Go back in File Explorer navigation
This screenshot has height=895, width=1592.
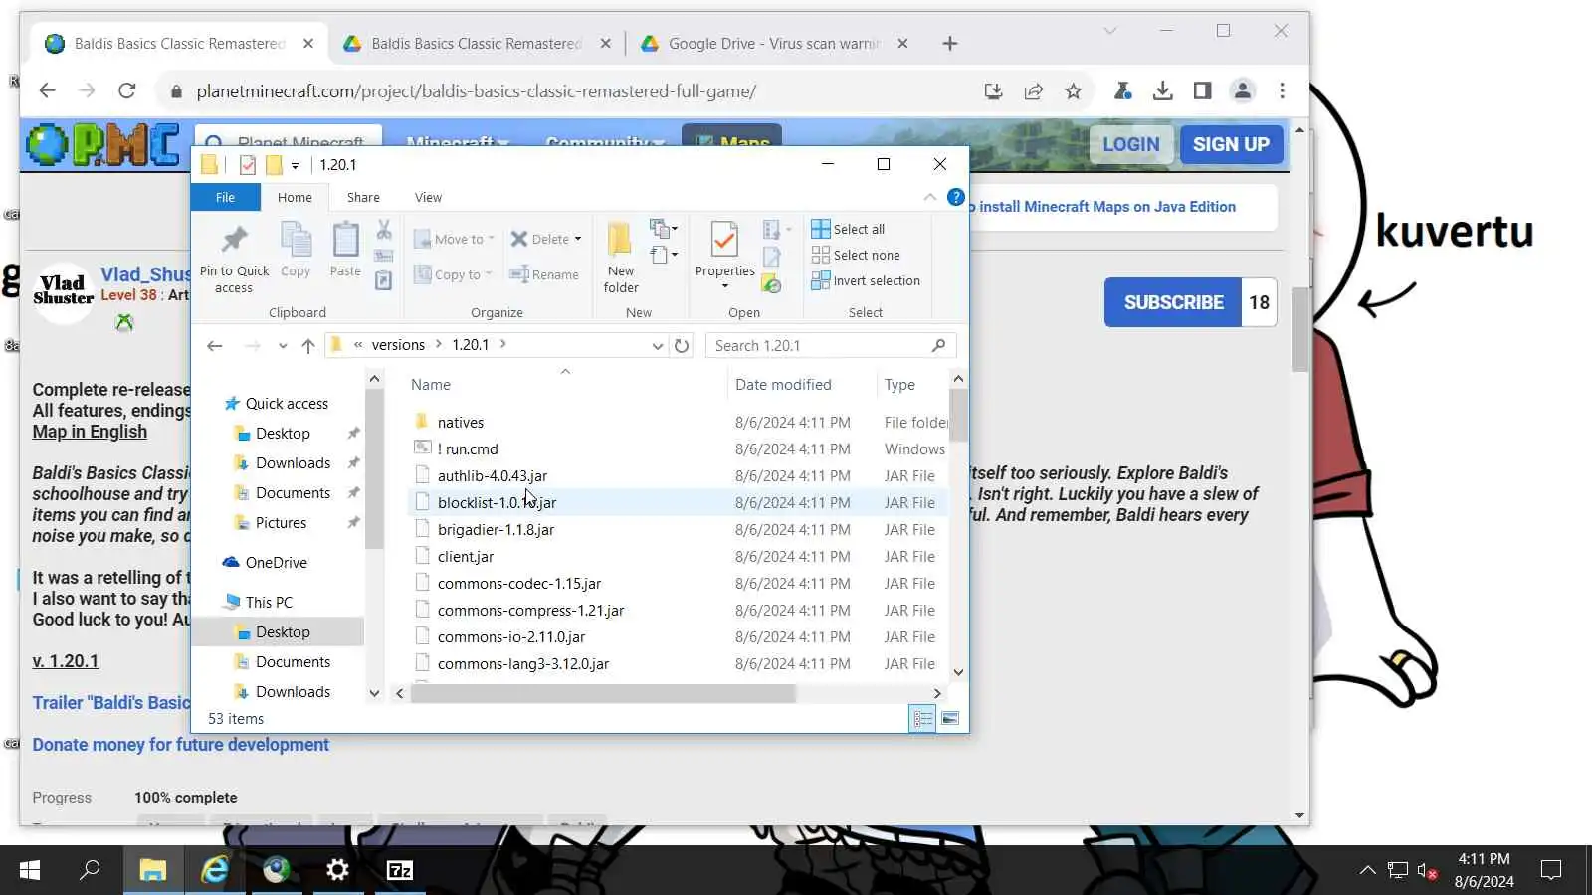pos(215,345)
